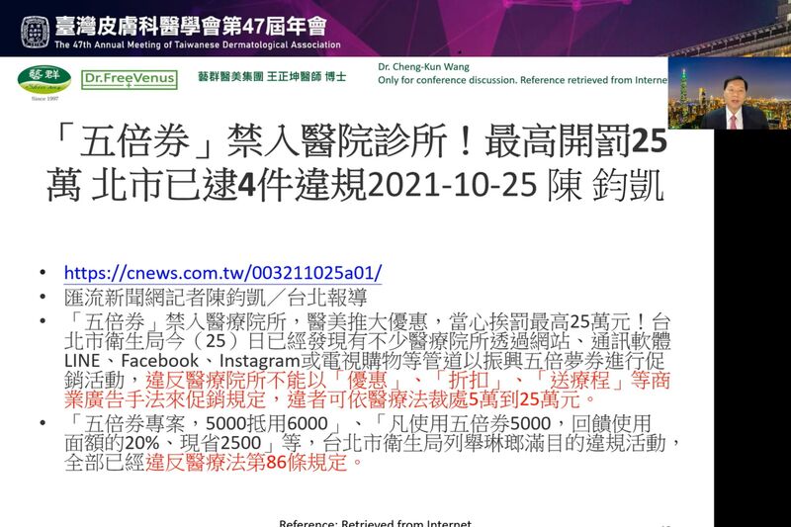
Task: Click the 'Only for conference discussion' line
Action: coord(523,80)
